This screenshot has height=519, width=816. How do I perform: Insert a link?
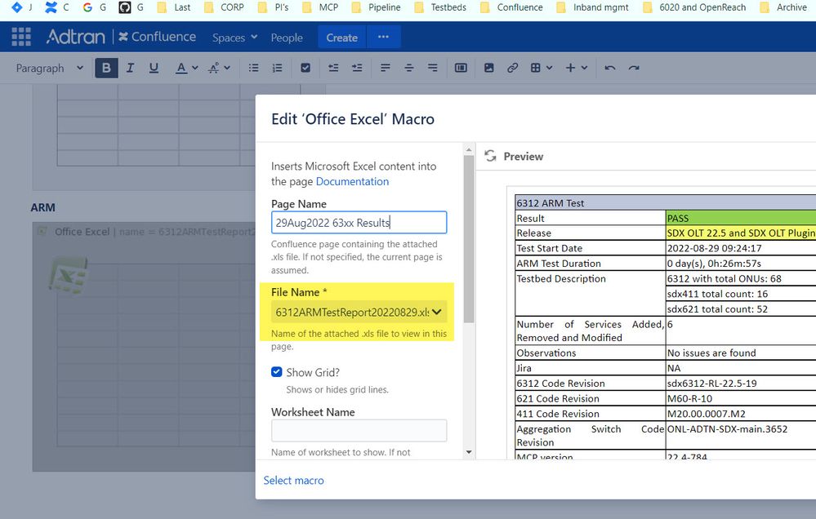512,68
